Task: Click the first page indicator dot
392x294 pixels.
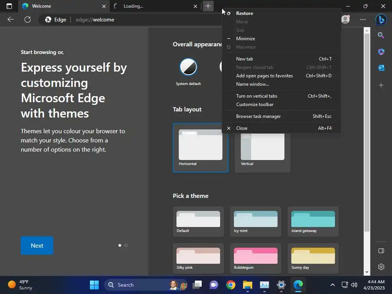Action: [x=120, y=245]
